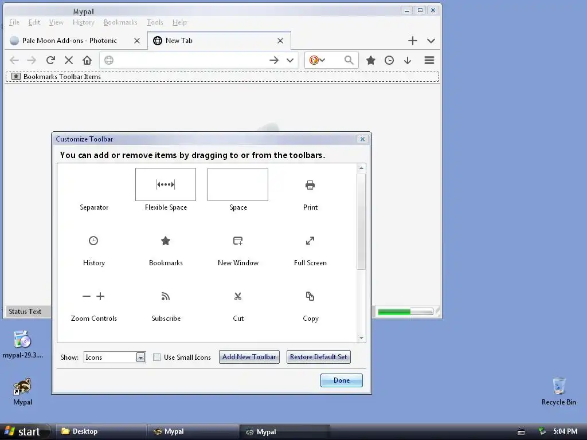Screen dimensions: 587x440
Task: Open the History clock toolbar button
Action: pyautogui.click(x=389, y=60)
